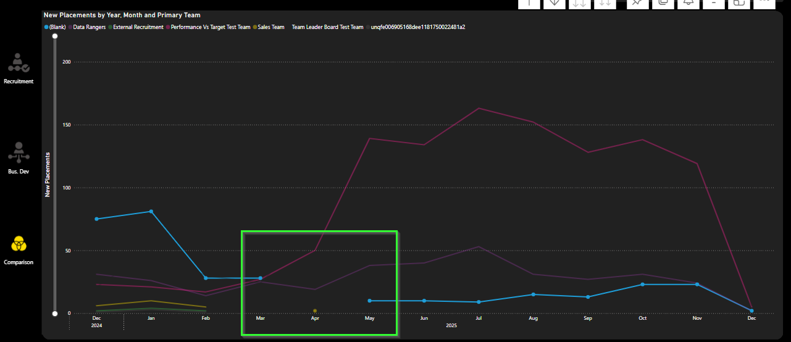Click the x-axis label Feb
Viewport: 791px width, 342px height.
[x=206, y=319]
